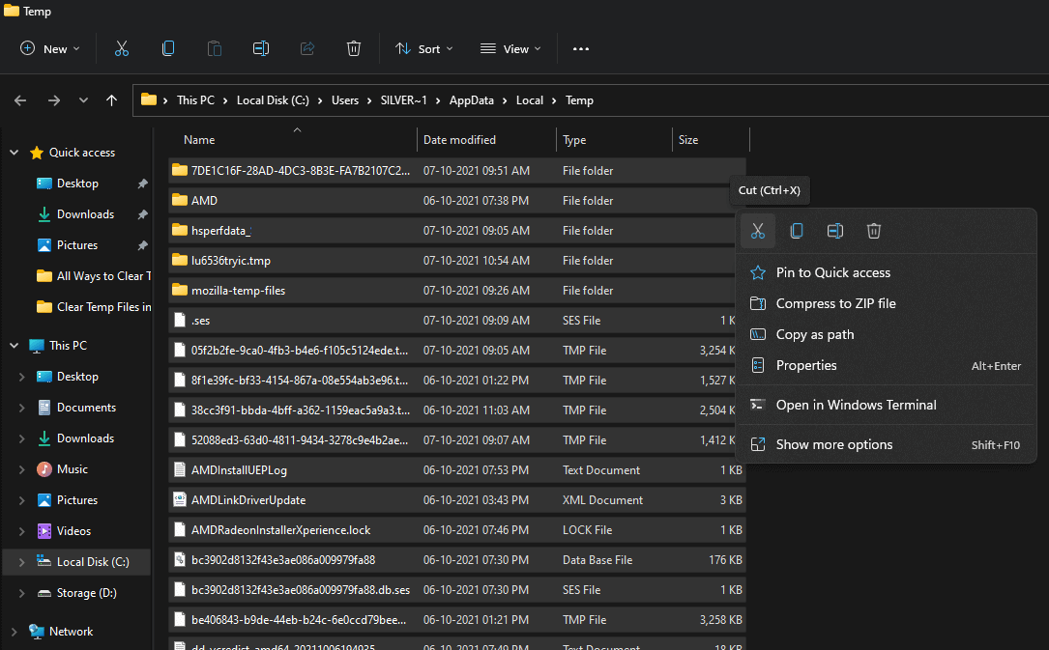The image size is (1049, 650).
Task: Open the See more ellipsis menu
Action: click(581, 48)
